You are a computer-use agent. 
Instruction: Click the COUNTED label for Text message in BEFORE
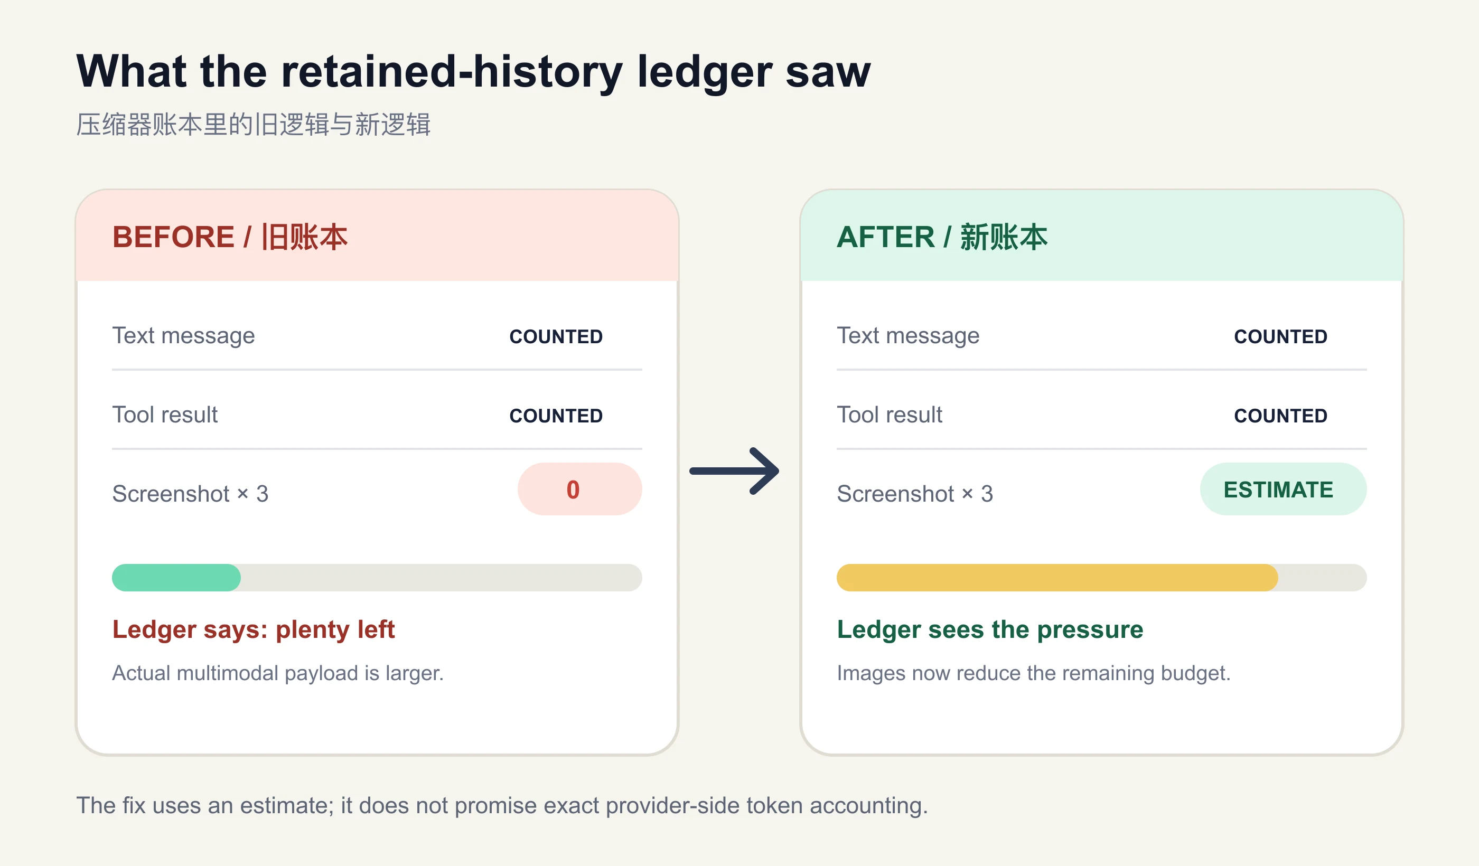pos(556,337)
